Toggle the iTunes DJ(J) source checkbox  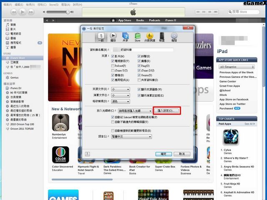click(139, 70)
